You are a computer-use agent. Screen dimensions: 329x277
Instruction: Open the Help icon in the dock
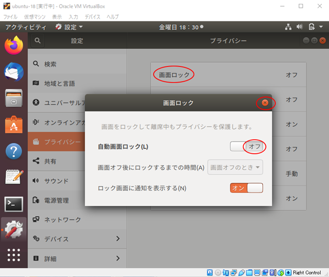[14, 151]
